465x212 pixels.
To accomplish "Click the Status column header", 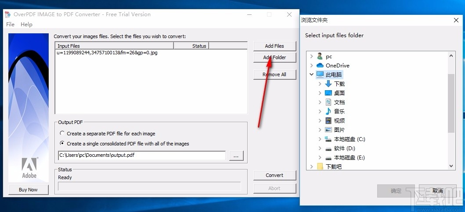I will pyautogui.click(x=191, y=46).
